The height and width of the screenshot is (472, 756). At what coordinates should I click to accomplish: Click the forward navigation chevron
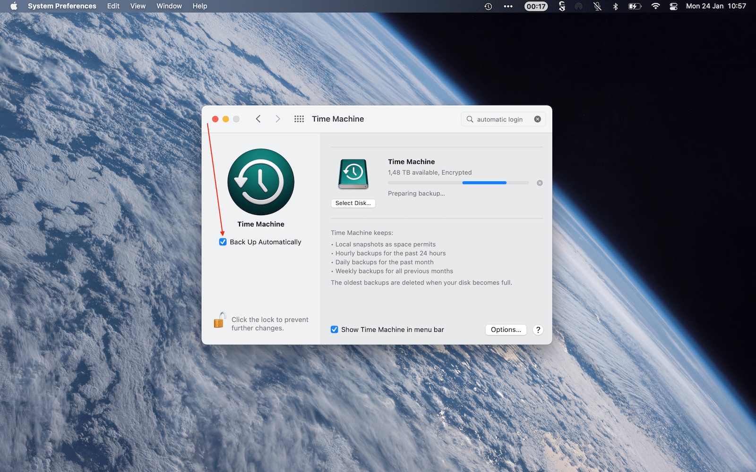coord(278,119)
